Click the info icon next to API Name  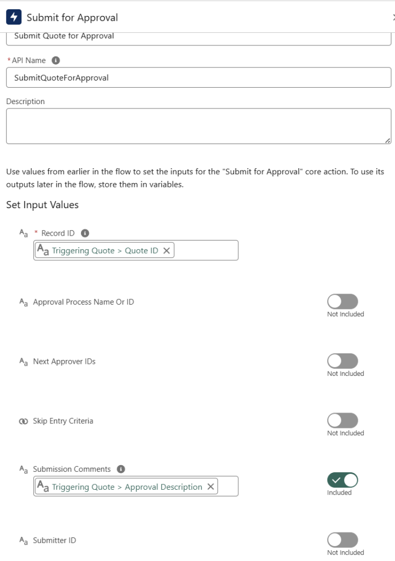[x=55, y=60]
